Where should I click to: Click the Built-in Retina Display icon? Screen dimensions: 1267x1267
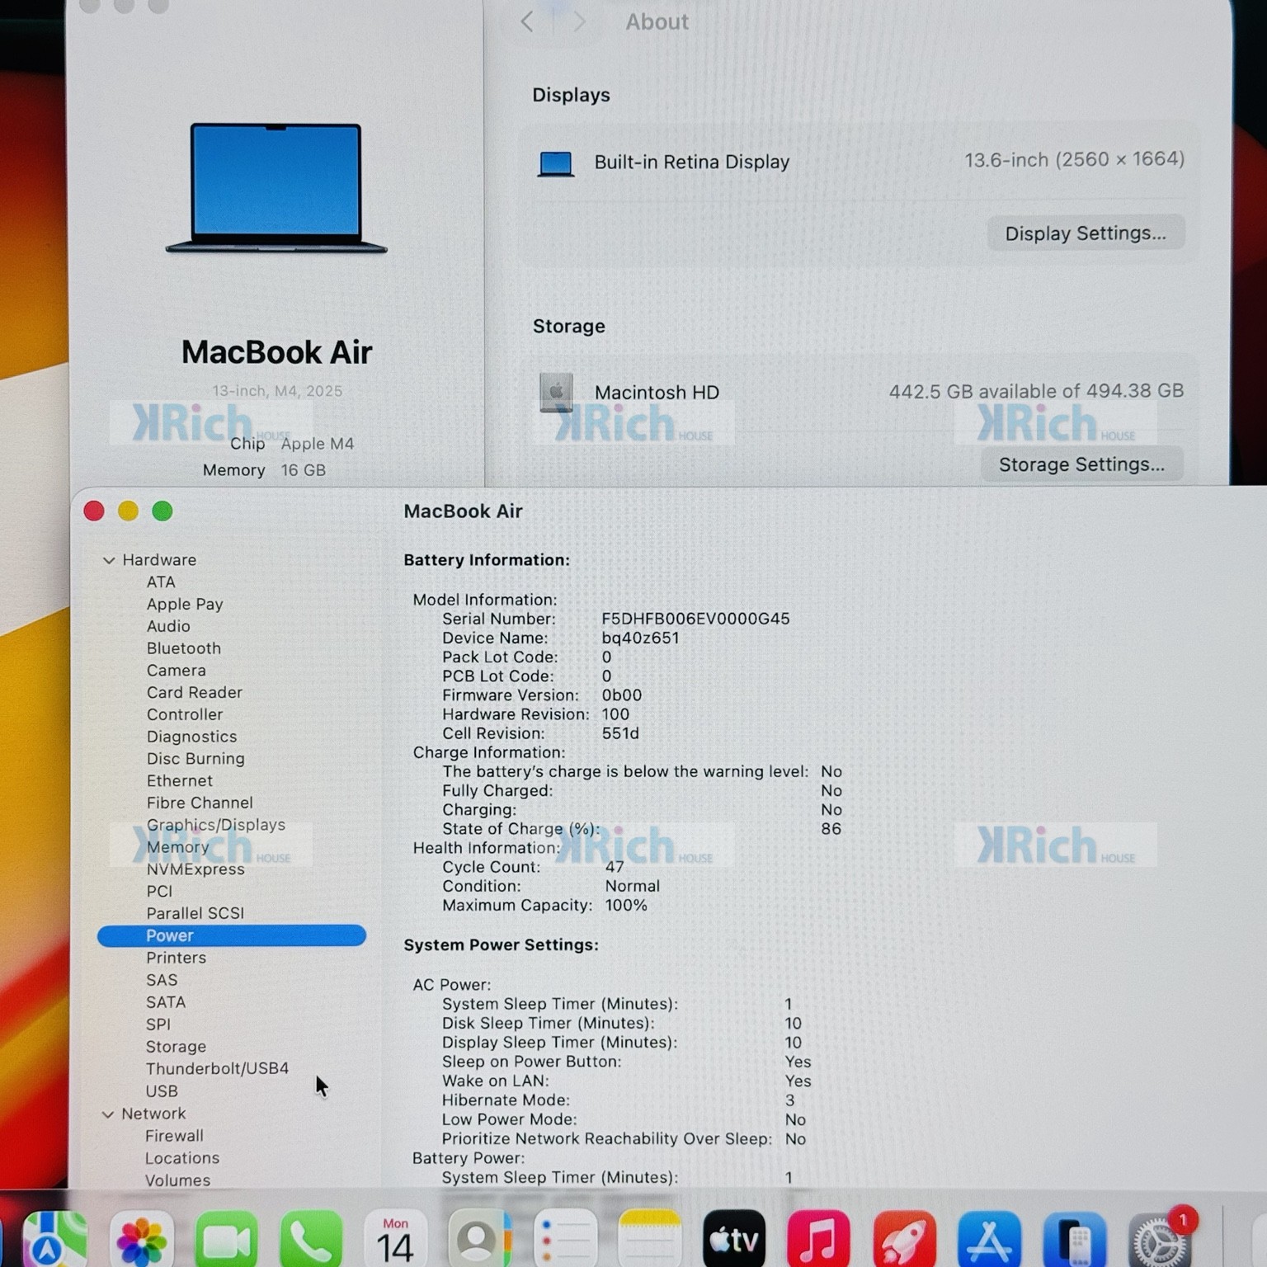point(556,163)
